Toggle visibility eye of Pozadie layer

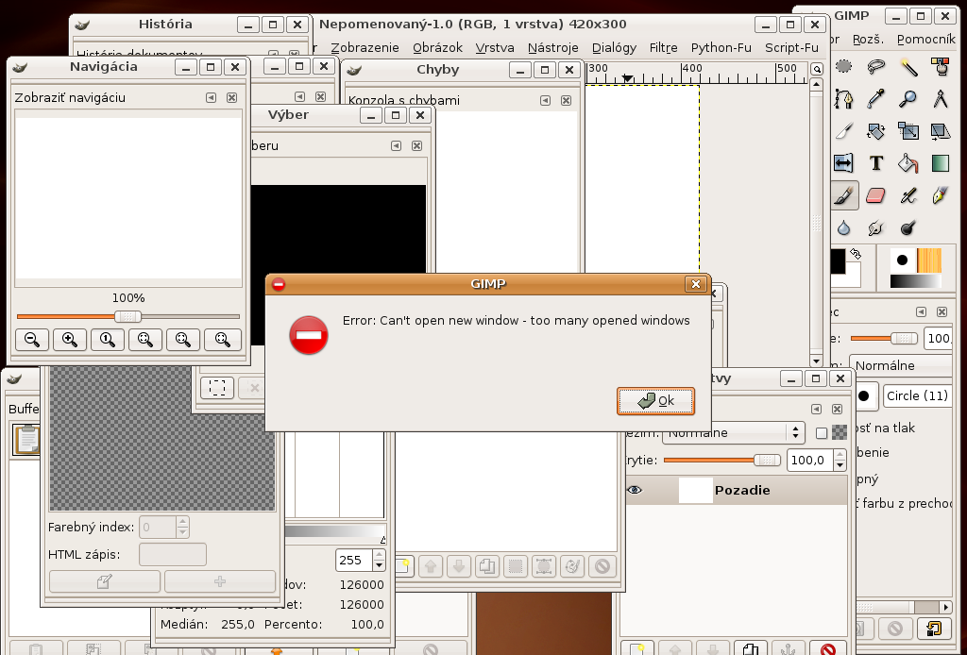tap(635, 490)
